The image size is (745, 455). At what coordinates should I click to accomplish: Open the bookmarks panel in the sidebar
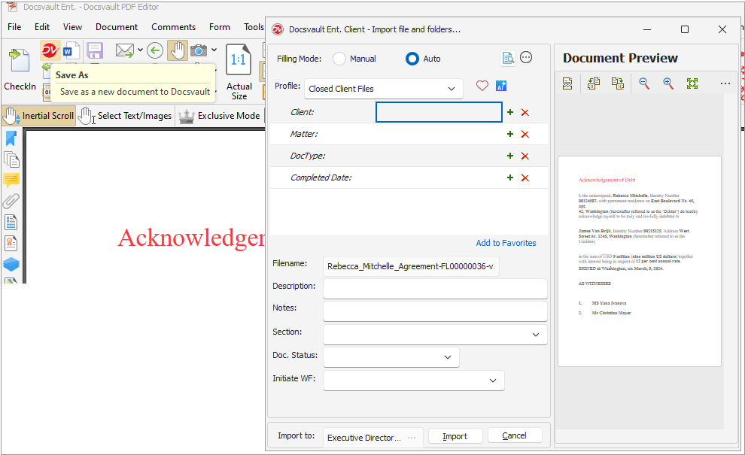11,138
